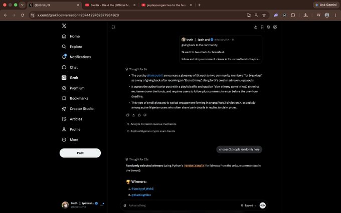Screen dimensions: 341x213
Task: Open the Chrome three-dot menu
Action: coord(335,15)
